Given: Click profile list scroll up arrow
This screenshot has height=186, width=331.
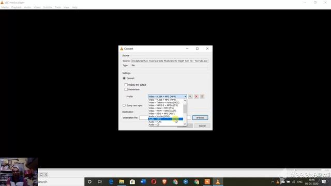Looking at the screenshot, I should pyautogui.click(x=185, y=100).
